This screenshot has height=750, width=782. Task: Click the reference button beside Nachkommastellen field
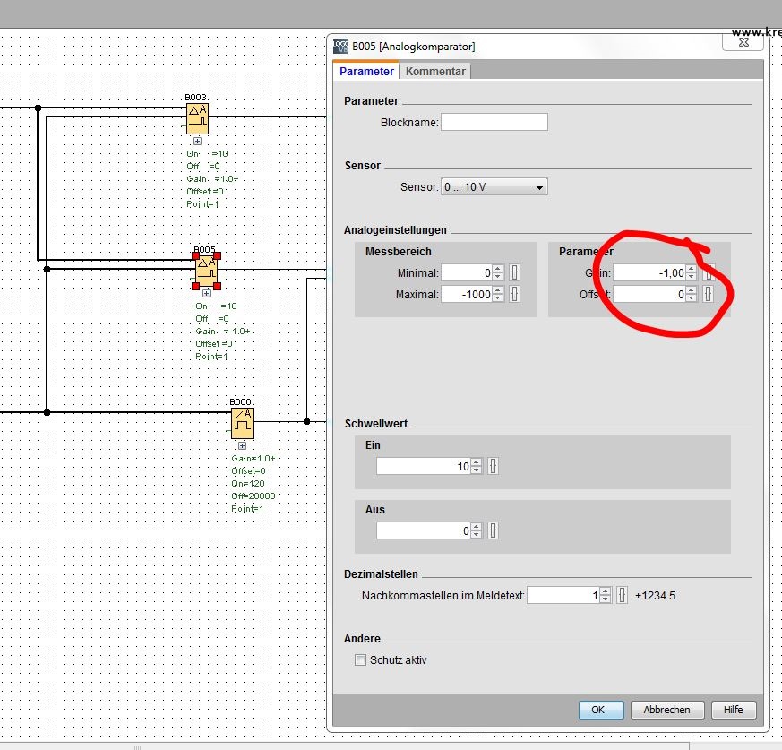pos(623,595)
